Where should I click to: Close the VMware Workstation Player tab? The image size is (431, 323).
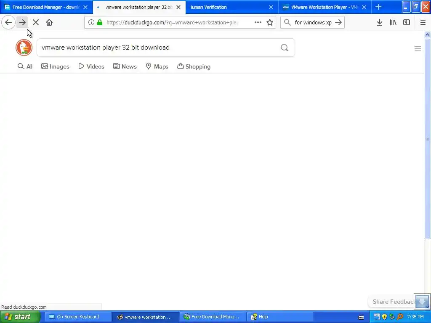tap(364, 7)
